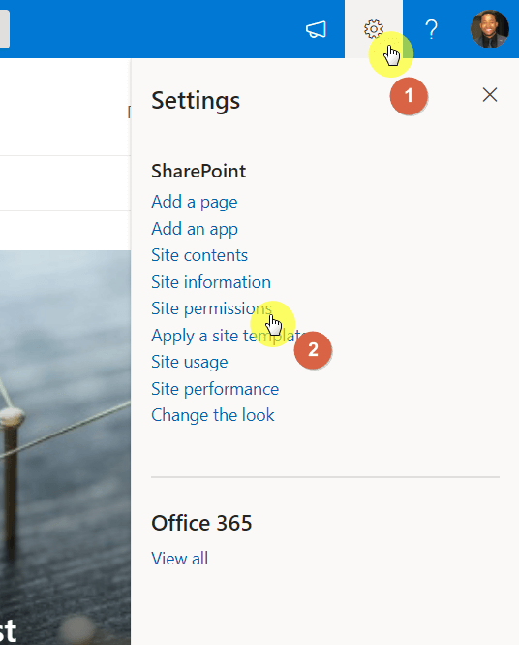Close the Settings panel
Screen dimensions: 519x645
pos(490,95)
